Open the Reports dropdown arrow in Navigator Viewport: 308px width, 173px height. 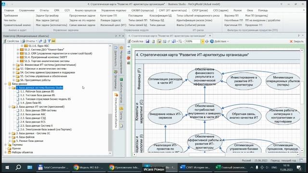(37, 41)
